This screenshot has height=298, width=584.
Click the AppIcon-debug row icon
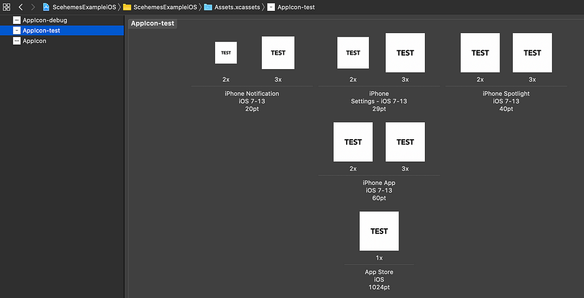click(x=17, y=20)
